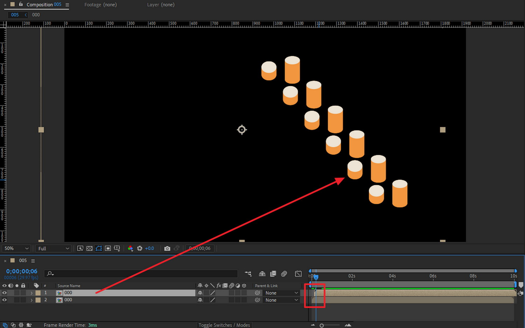Click Toggle Switches / Modes button
This screenshot has height=328, width=525.
pyautogui.click(x=224, y=325)
